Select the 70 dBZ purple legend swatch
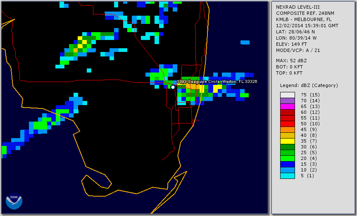Image resolution: width=357 pixels, height=216 pixels. click(x=288, y=101)
